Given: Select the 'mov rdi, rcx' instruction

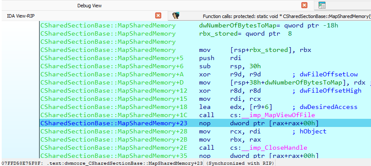Looking at the screenshot, I should [230, 99].
